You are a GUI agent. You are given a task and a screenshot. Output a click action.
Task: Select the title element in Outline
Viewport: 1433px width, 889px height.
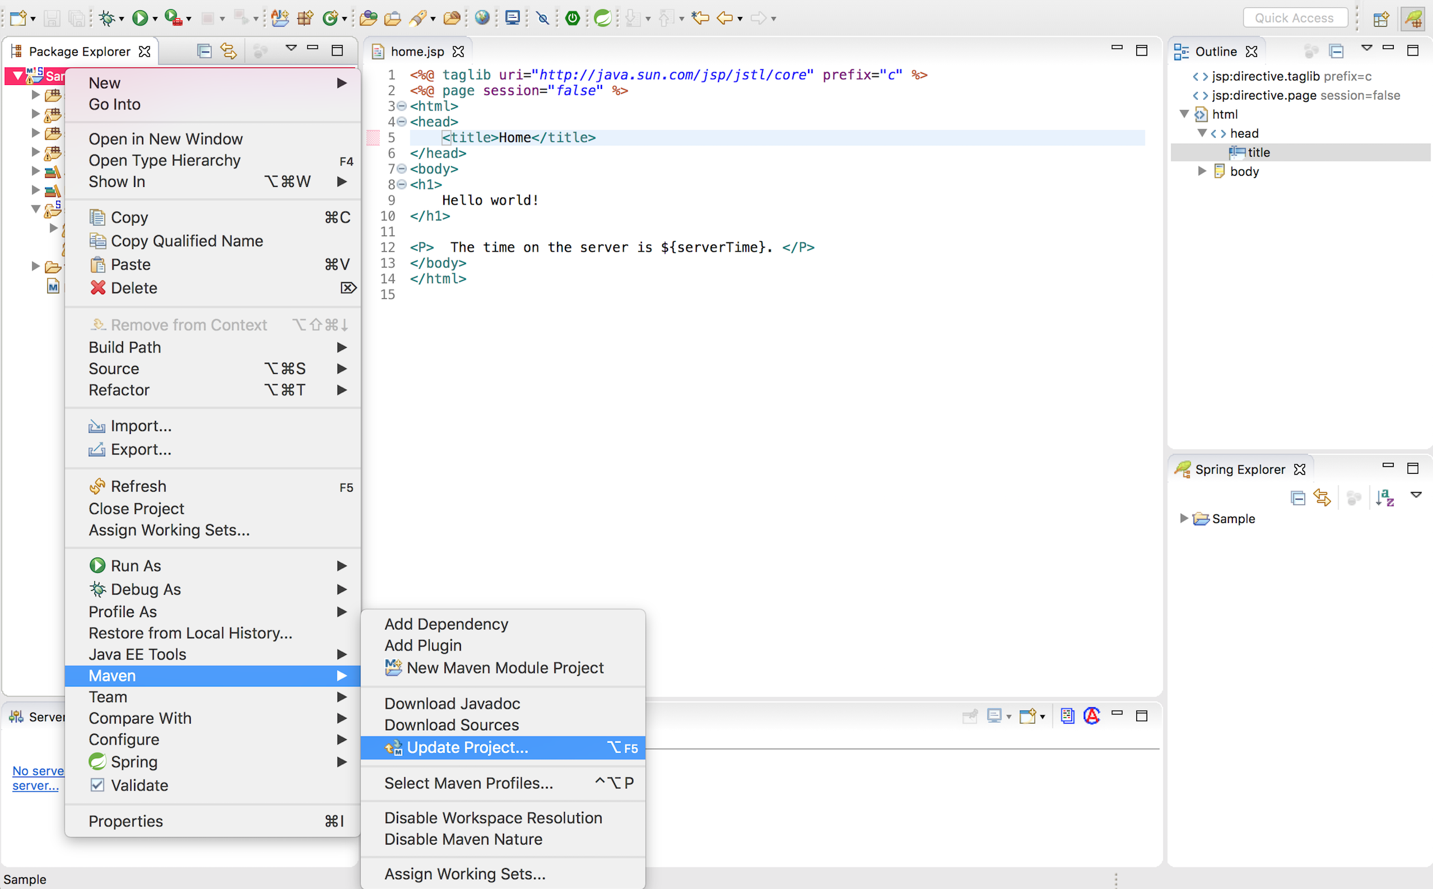(x=1258, y=152)
